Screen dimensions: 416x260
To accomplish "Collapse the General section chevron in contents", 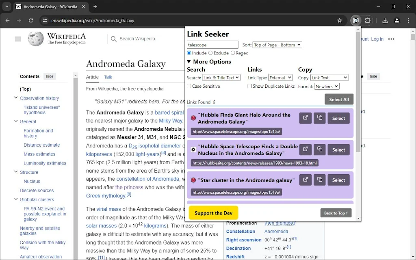I will tap(16, 121).
